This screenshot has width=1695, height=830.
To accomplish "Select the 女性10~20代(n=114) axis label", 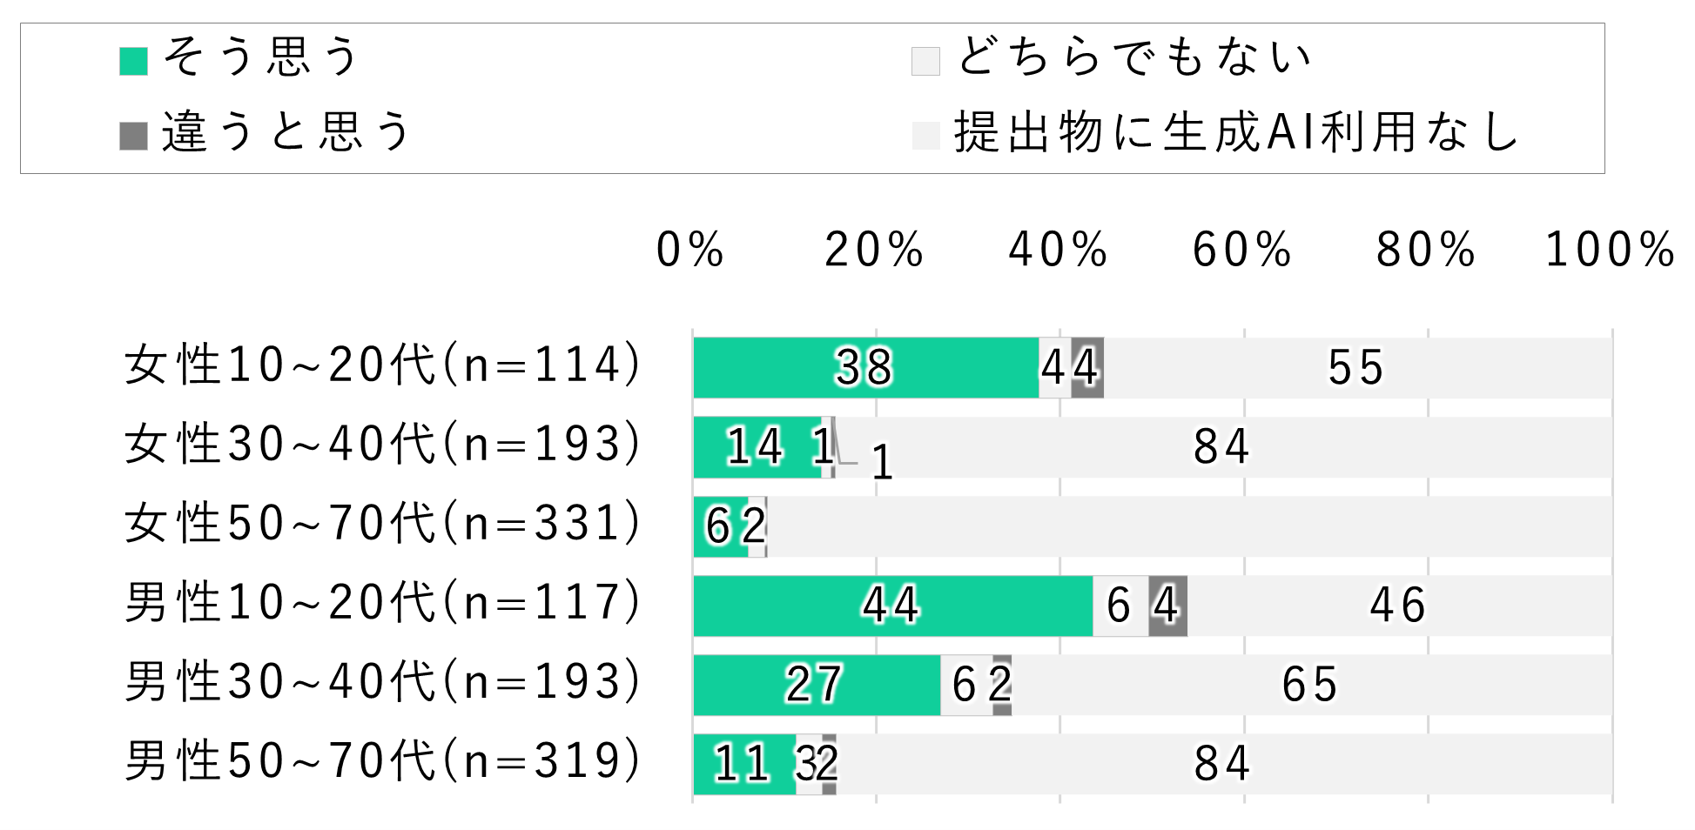I will (383, 365).
